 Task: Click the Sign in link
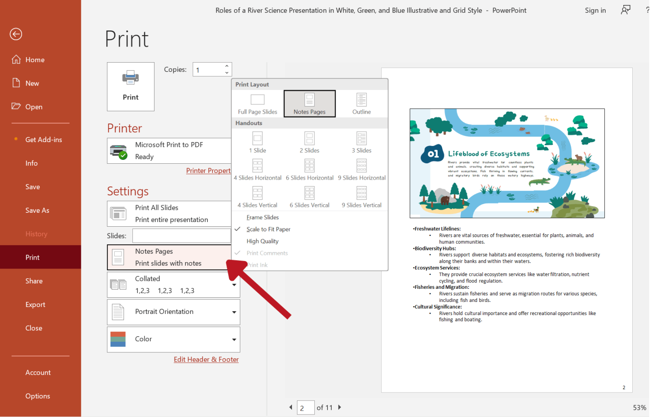[x=595, y=10]
